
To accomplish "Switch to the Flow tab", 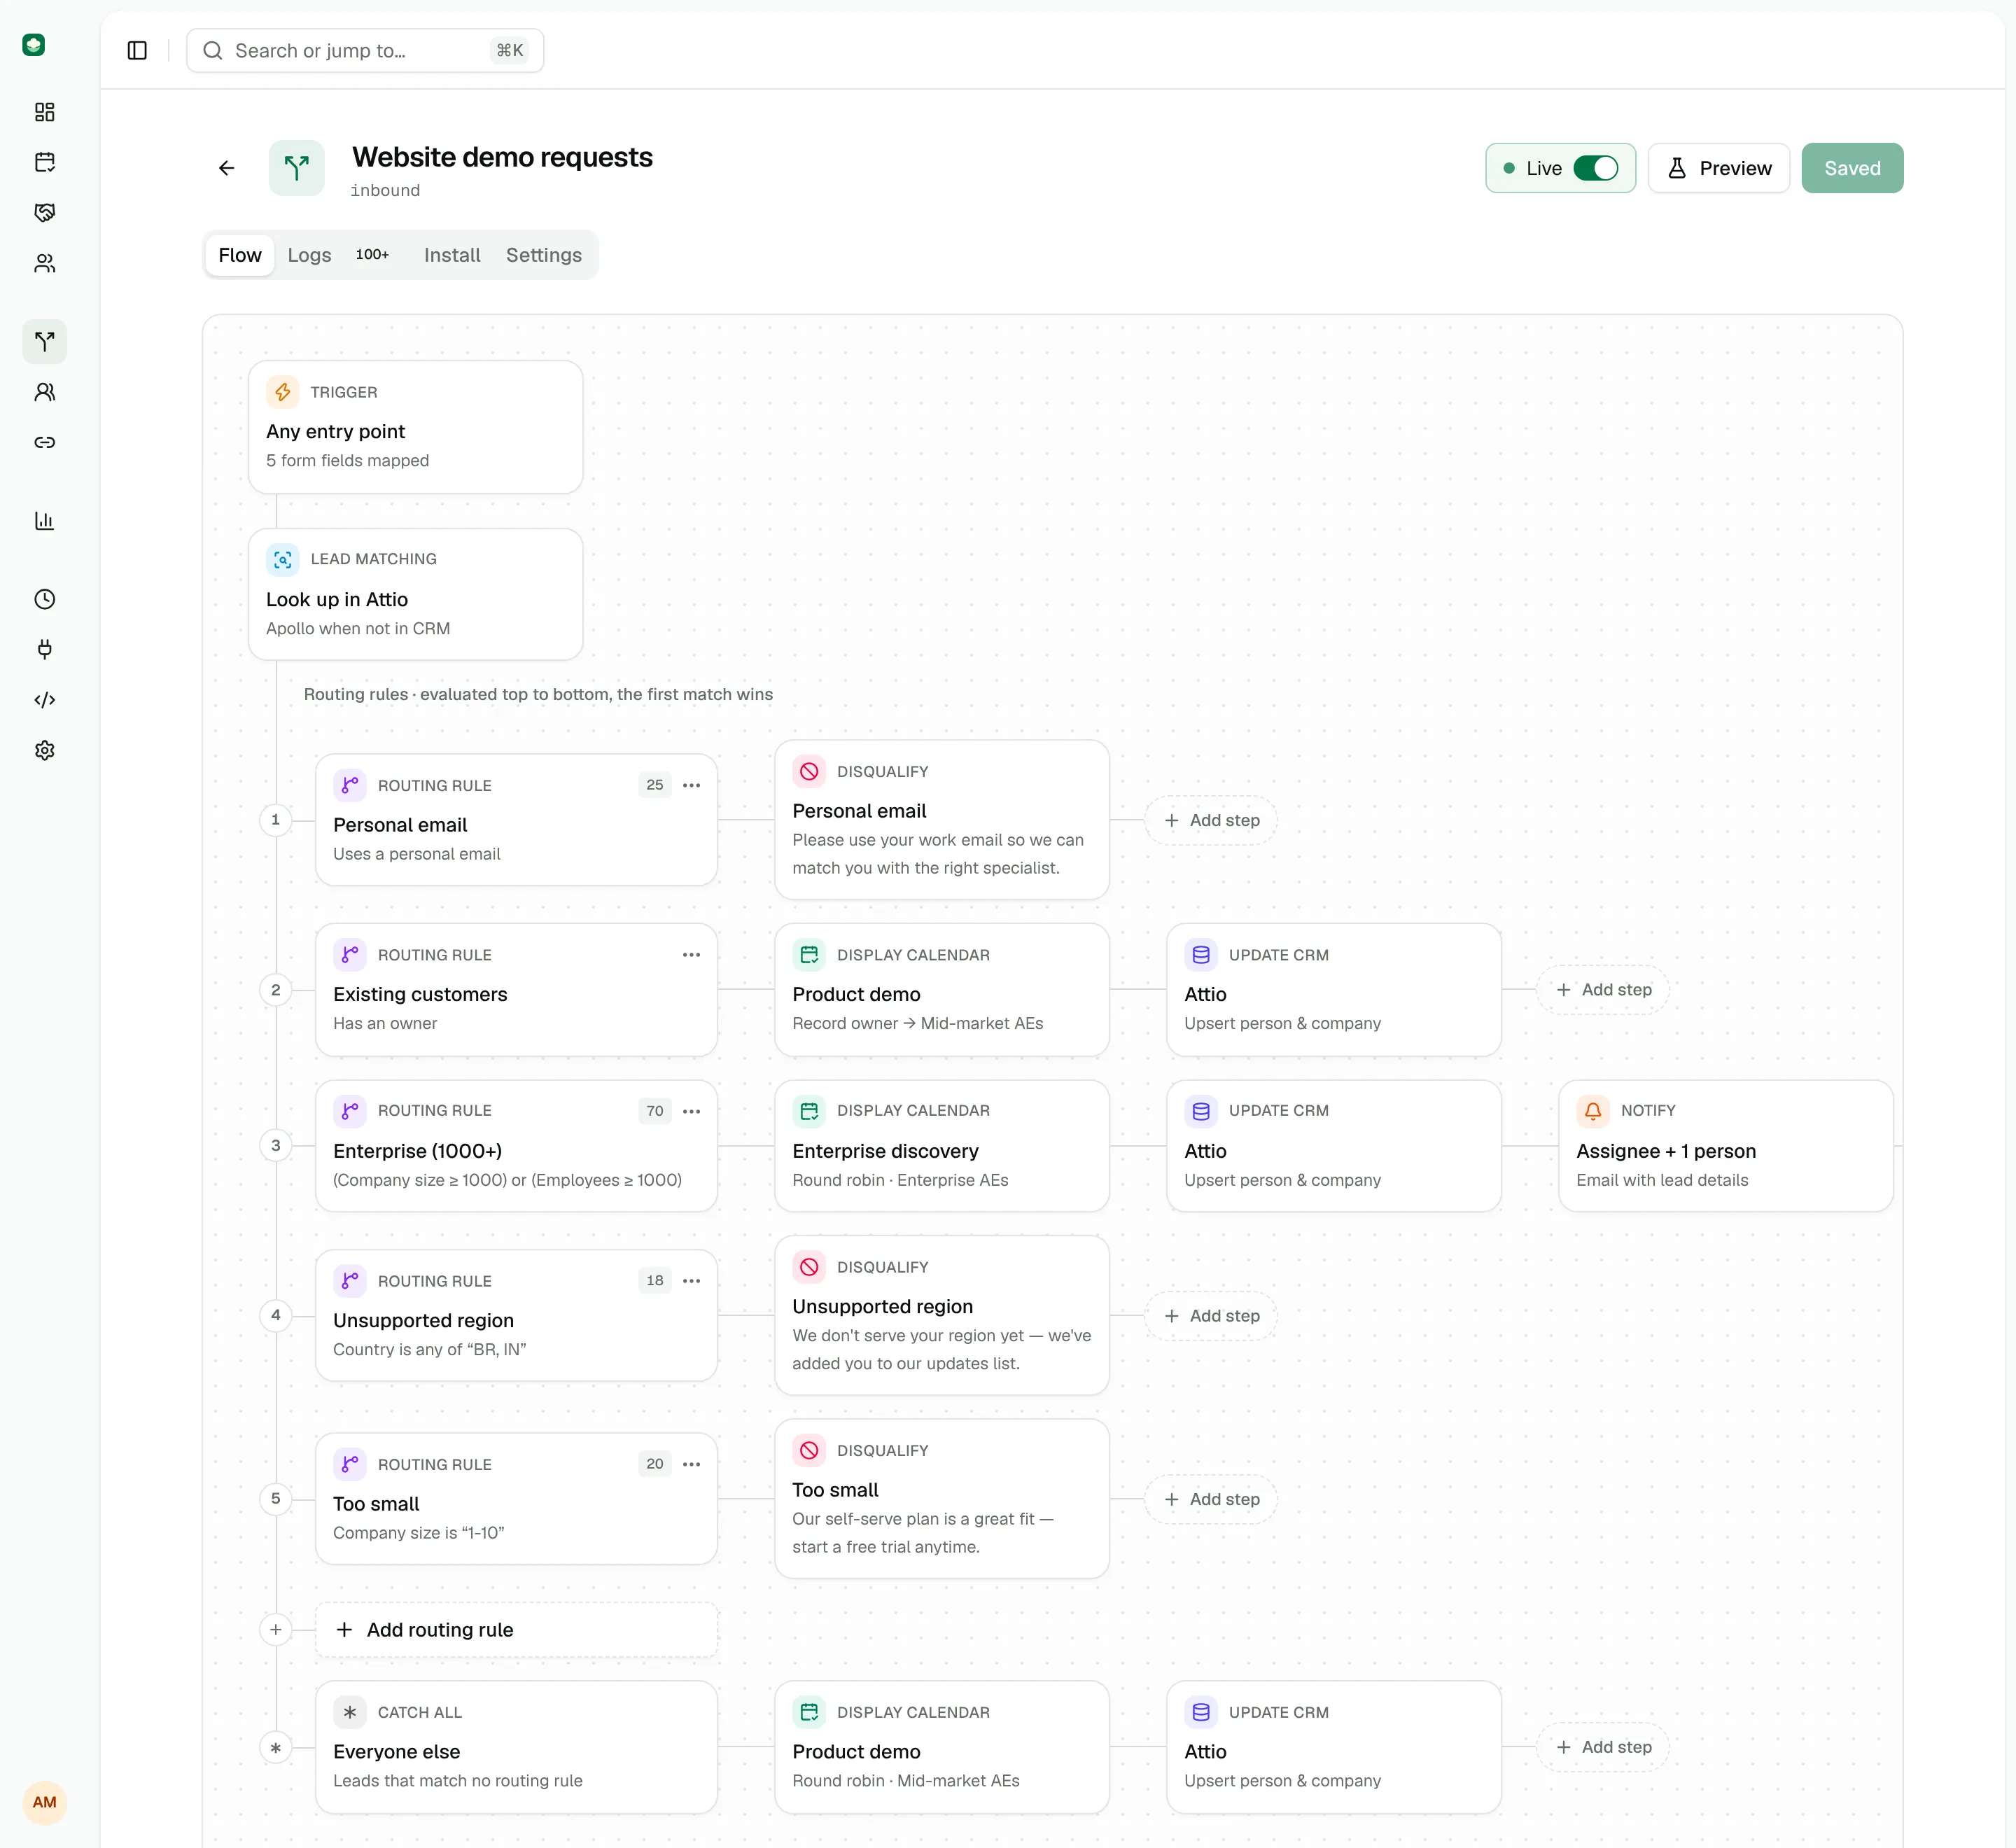I will [240, 255].
